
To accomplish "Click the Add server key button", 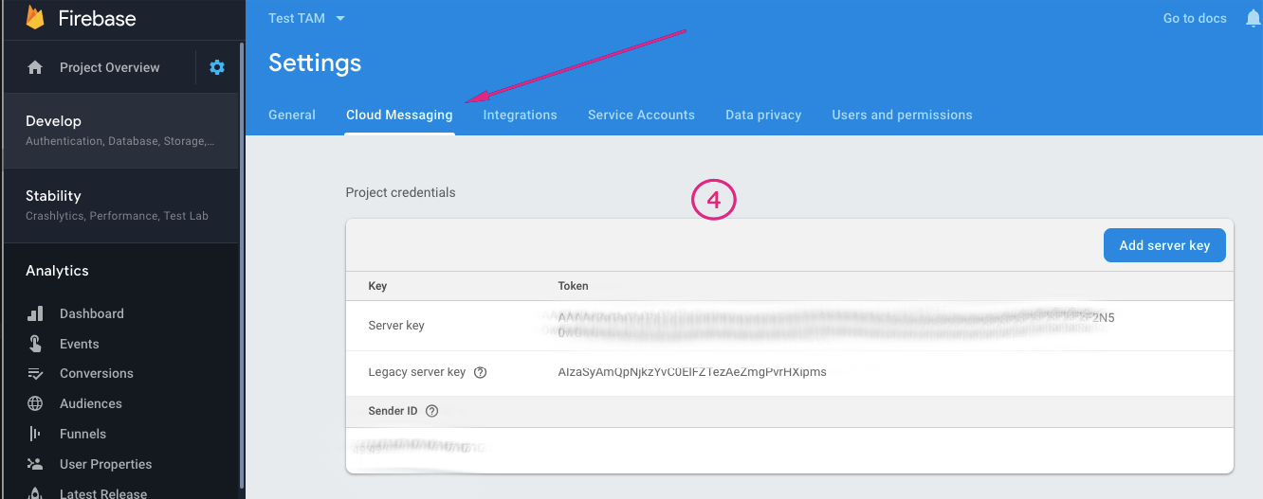I will pyautogui.click(x=1164, y=245).
